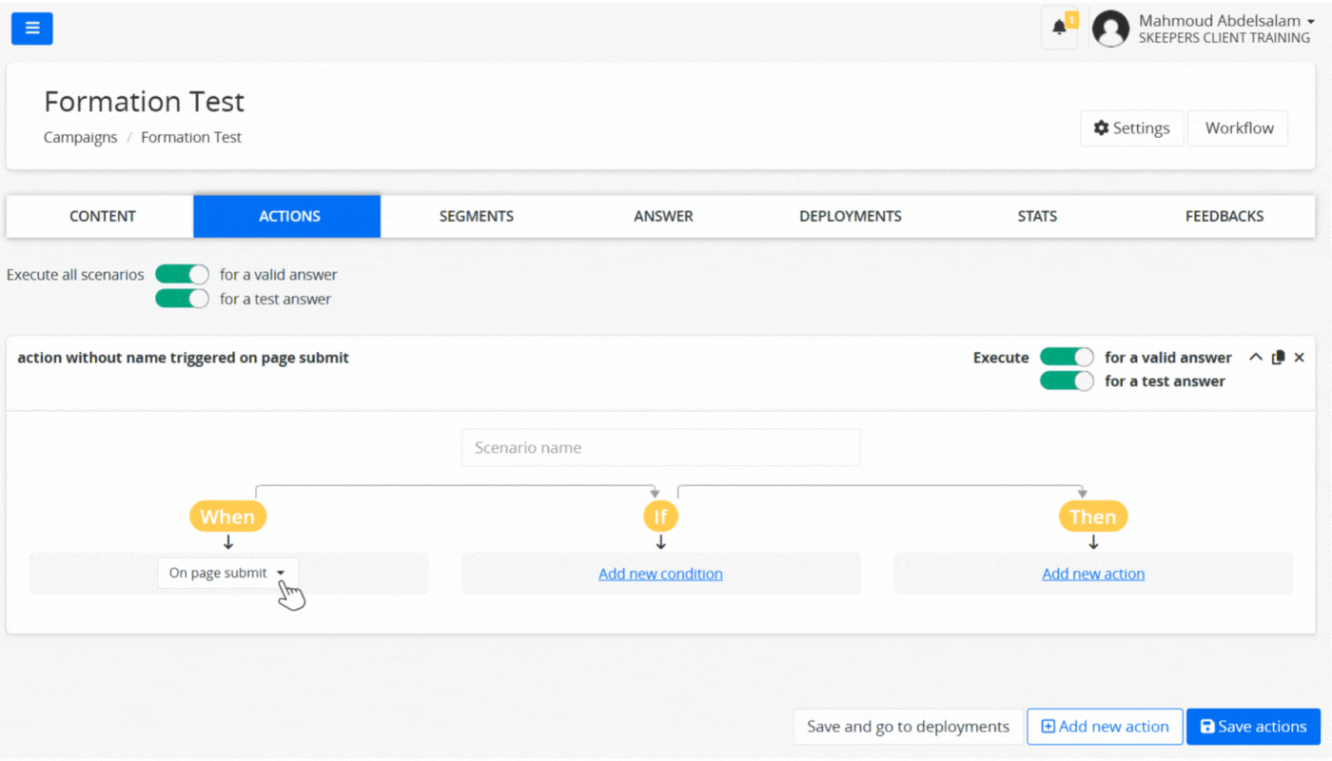Open the On page submit dropdown

(227, 573)
